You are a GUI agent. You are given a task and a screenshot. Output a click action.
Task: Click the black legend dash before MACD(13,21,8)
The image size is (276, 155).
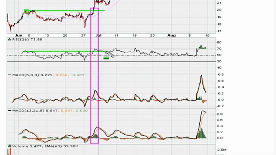pyautogui.click(x=9, y=111)
